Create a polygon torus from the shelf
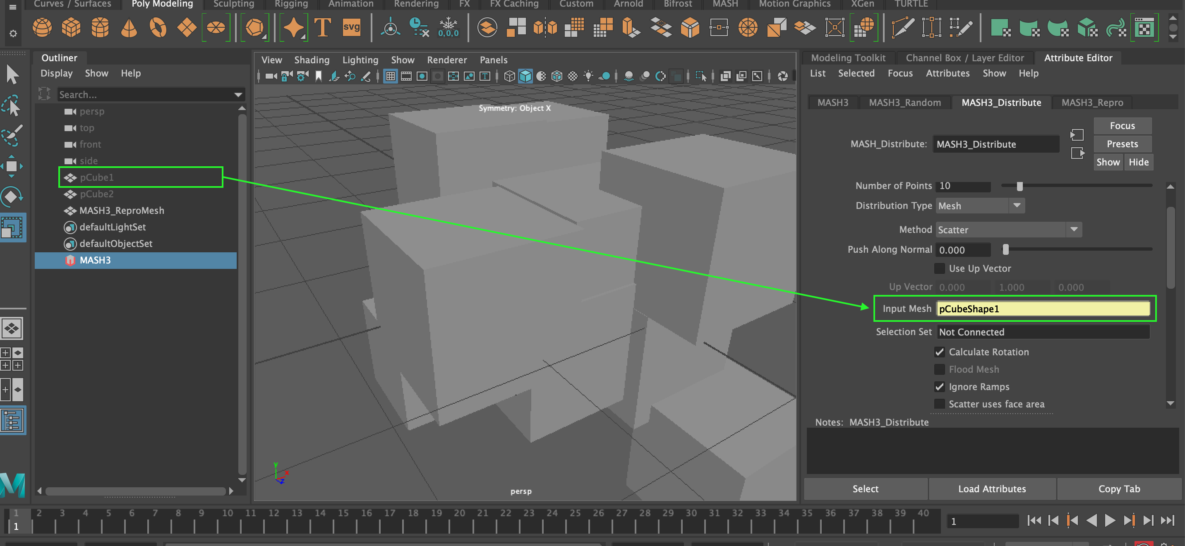The image size is (1185, 546). pyautogui.click(x=157, y=28)
